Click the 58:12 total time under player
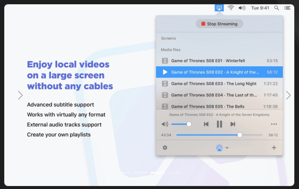Screen dimensions: 299x189 tap(273, 135)
